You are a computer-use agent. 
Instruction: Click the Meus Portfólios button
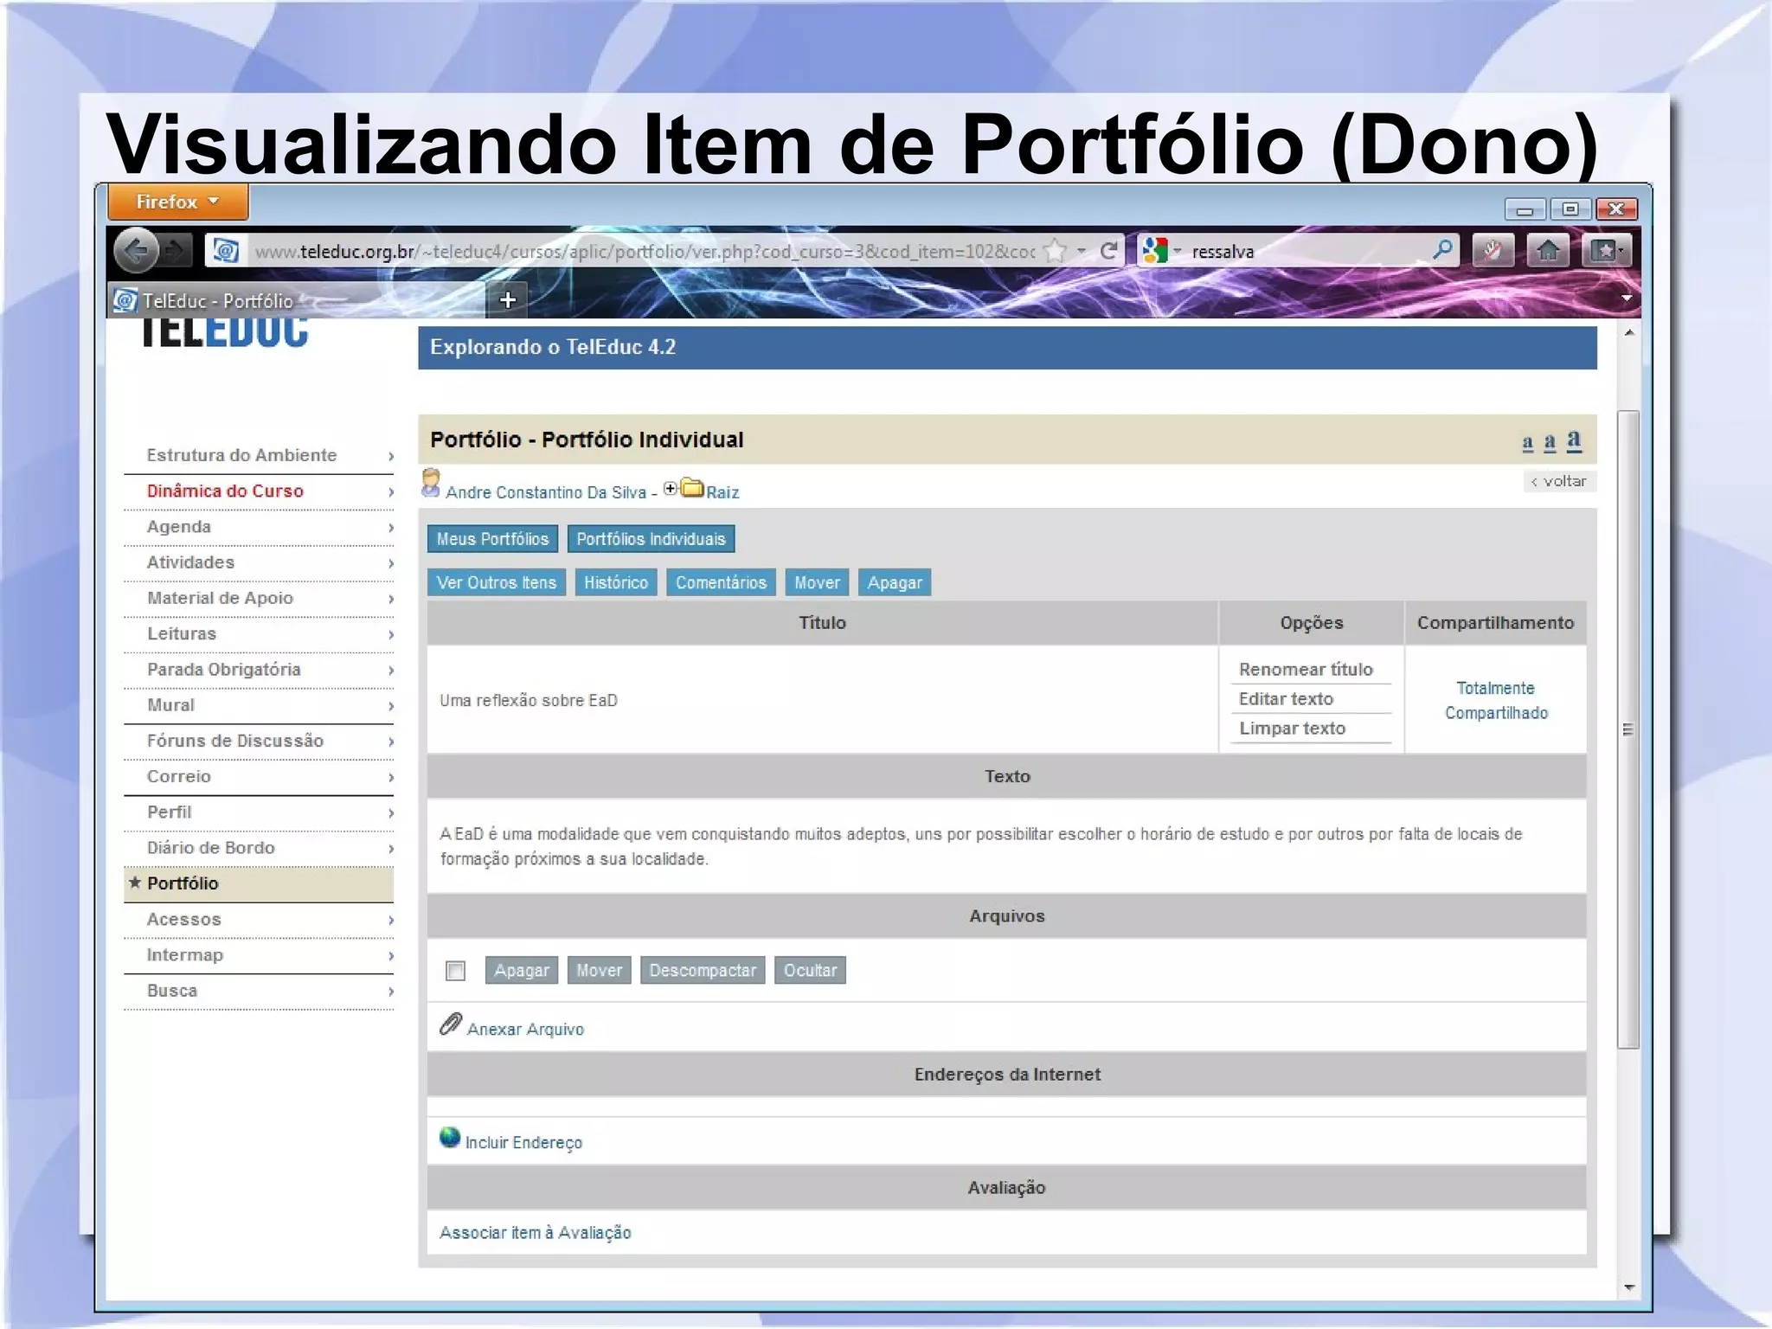pyautogui.click(x=492, y=539)
